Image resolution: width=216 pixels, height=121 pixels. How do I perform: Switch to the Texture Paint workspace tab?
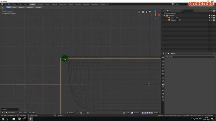(63, 4)
